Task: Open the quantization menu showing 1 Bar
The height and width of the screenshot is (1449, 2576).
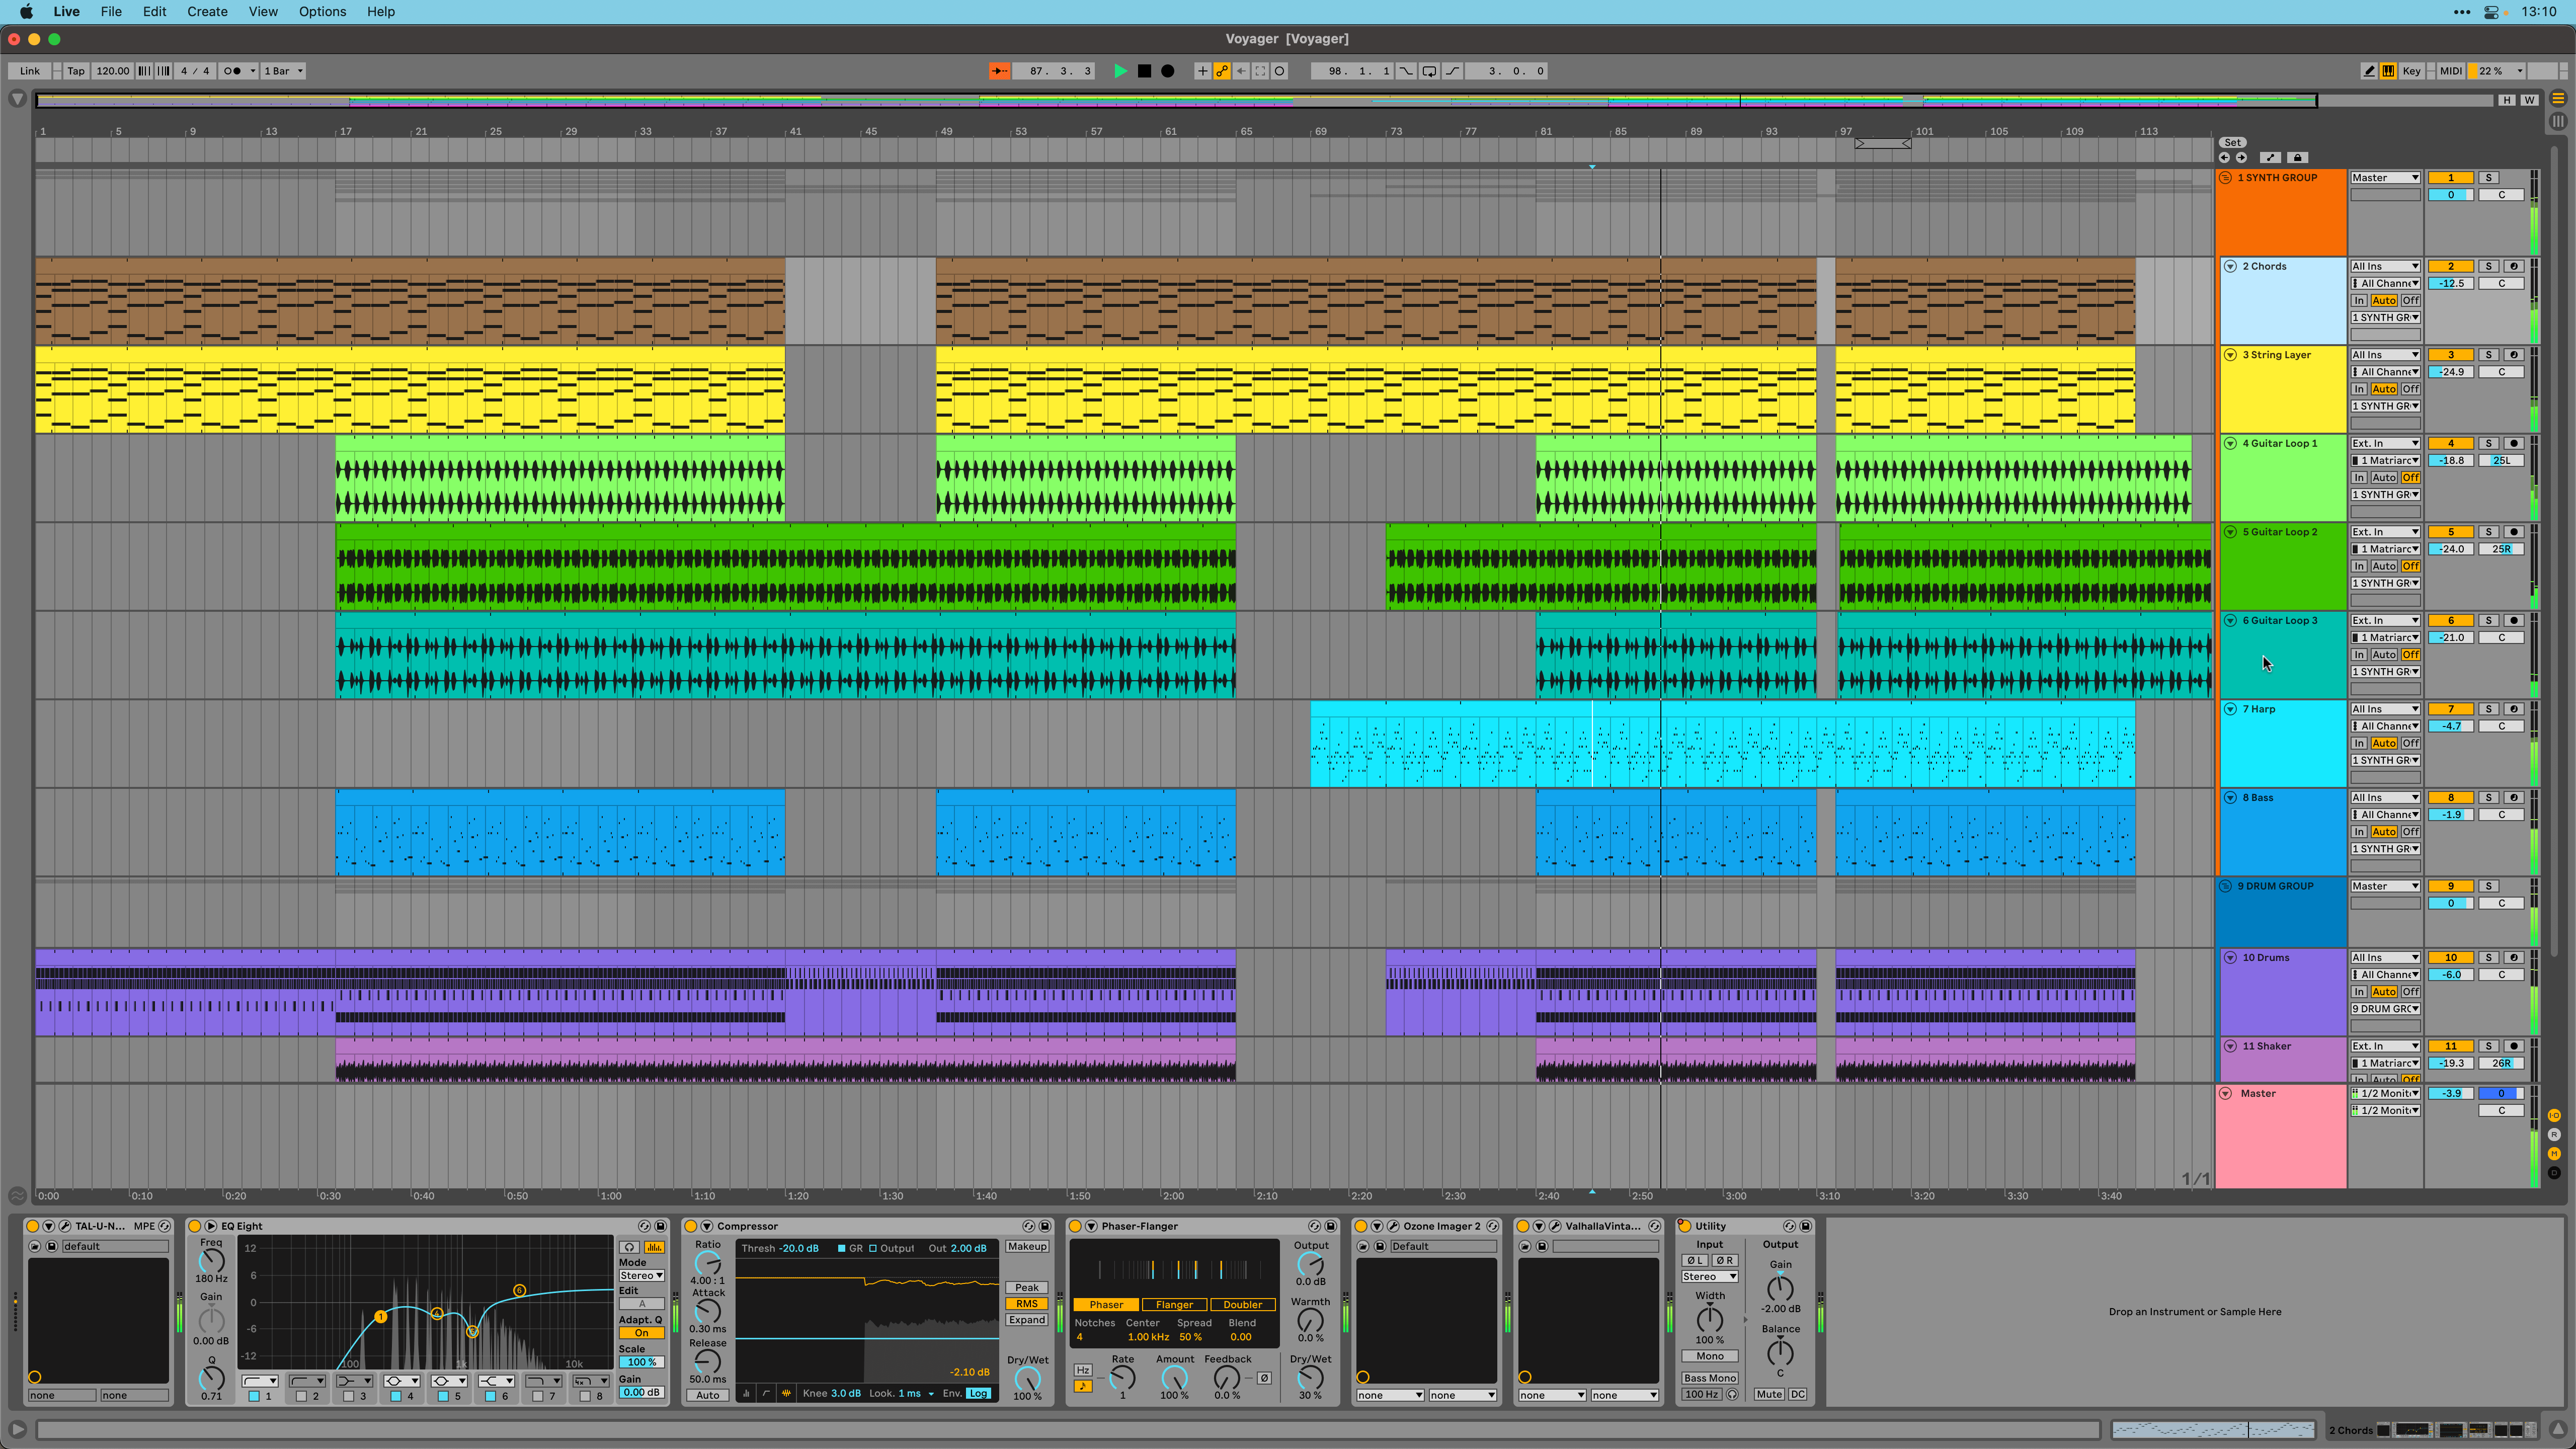Action: tap(283, 71)
